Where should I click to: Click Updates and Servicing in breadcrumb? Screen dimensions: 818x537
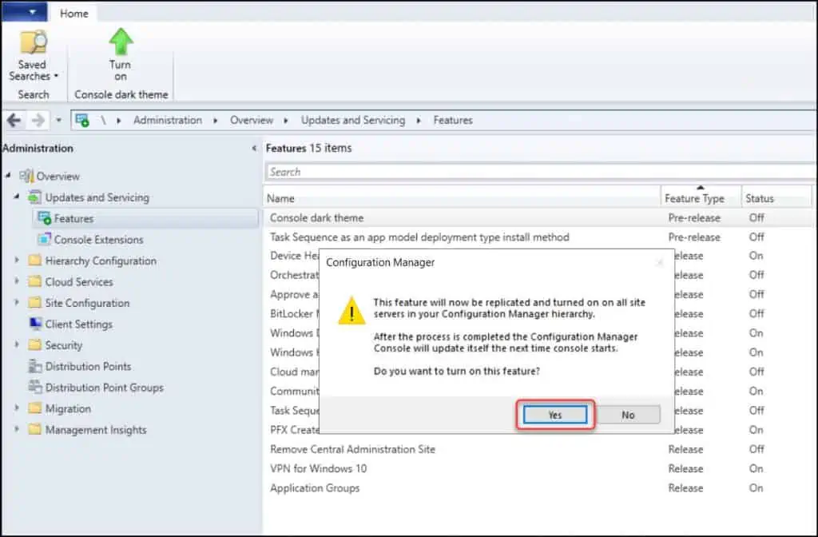352,120
